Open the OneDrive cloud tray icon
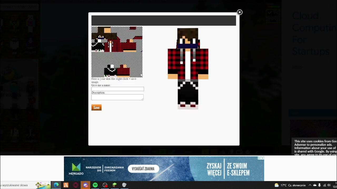 (315, 185)
